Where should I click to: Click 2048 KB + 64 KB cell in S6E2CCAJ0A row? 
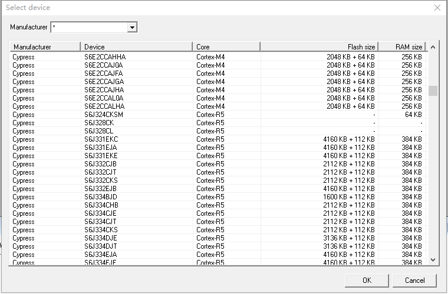351,65
